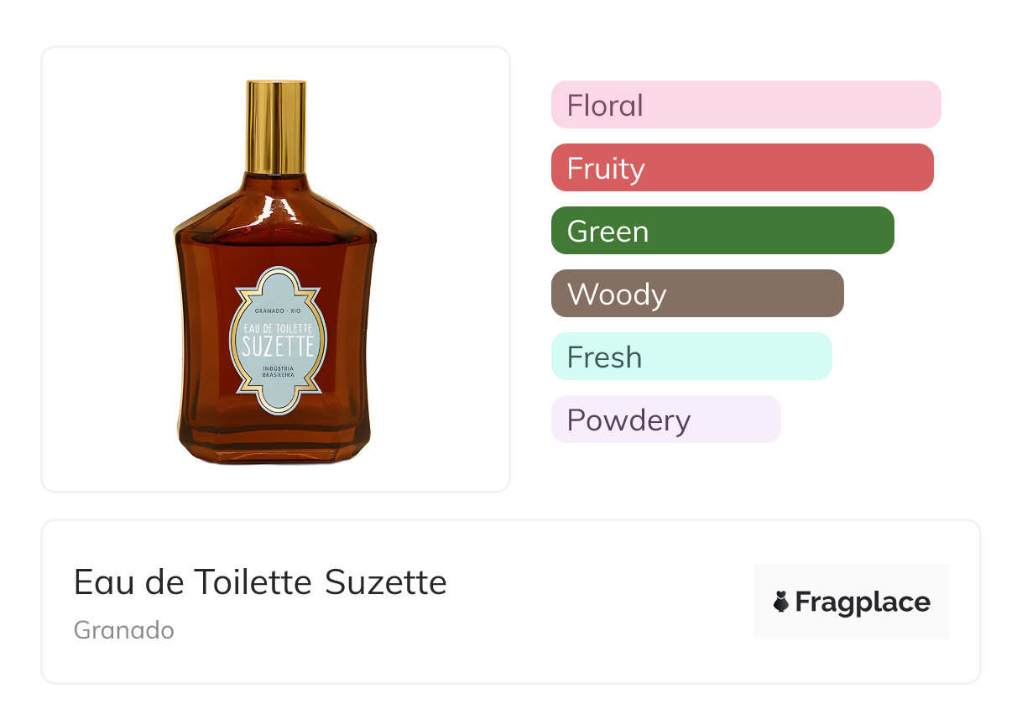Click the gold cap of the bottle
Image resolution: width=1022 pixels, height=725 pixels.
(276, 126)
